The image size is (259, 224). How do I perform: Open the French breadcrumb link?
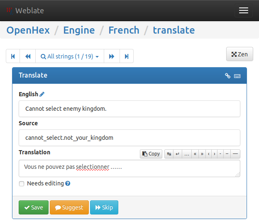(x=124, y=30)
